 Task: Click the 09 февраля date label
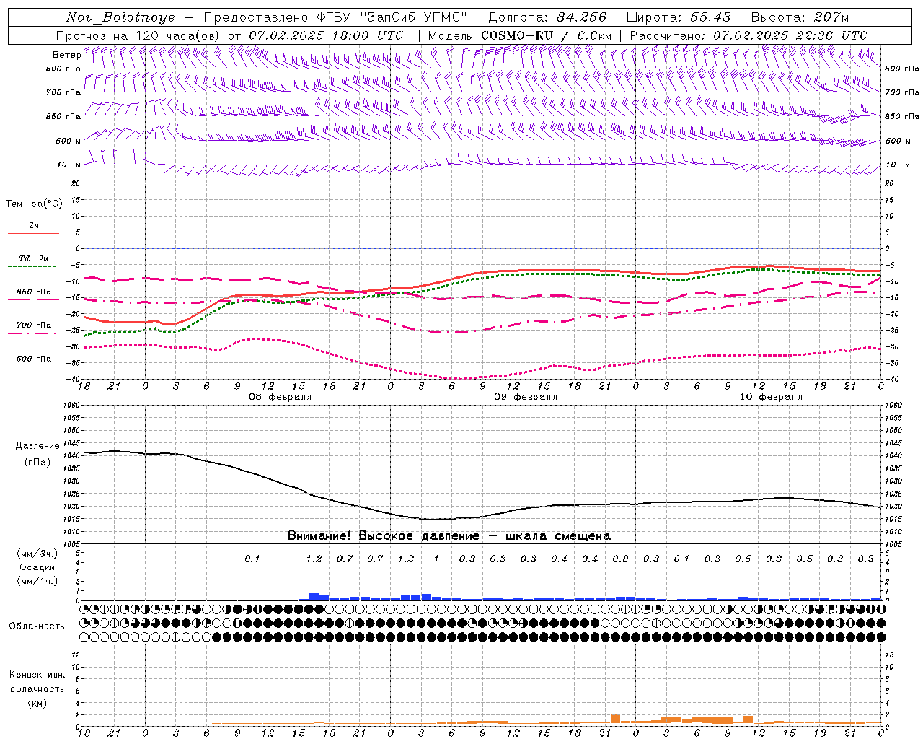tap(526, 397)
